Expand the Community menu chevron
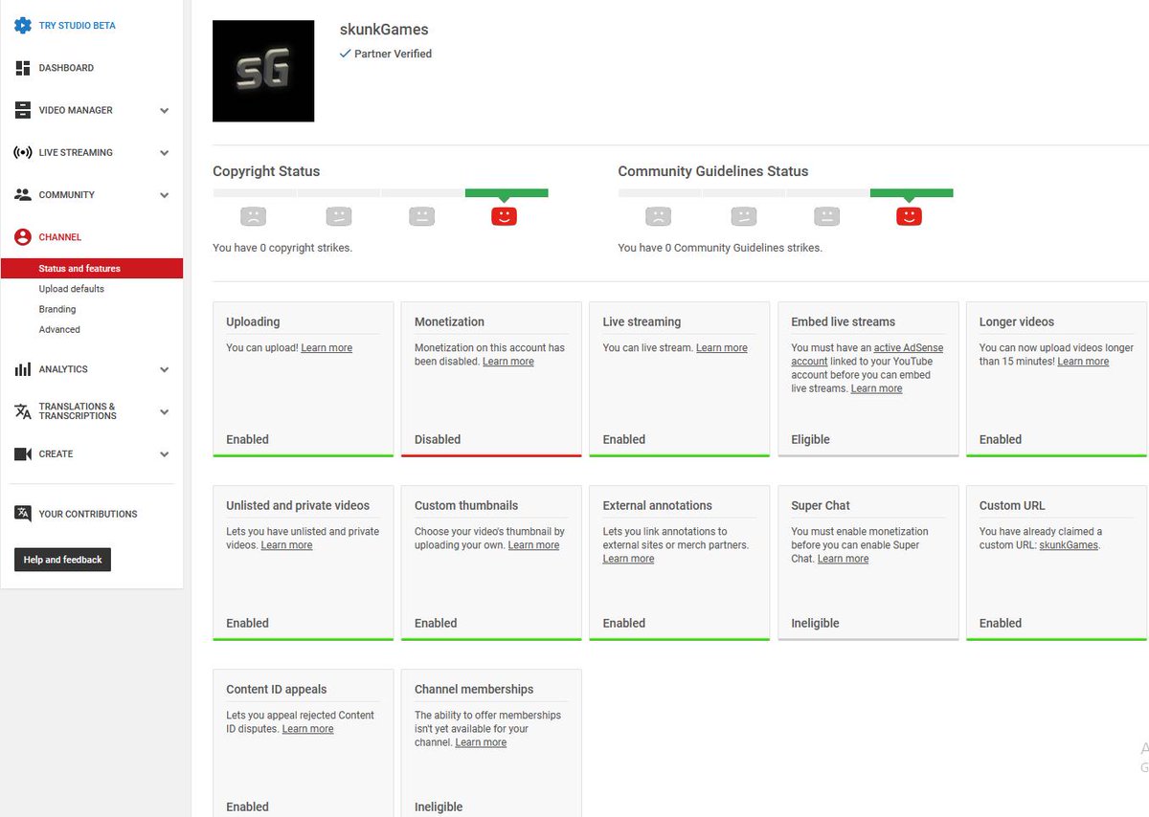 pyautogui.click(x=165, y=195)
